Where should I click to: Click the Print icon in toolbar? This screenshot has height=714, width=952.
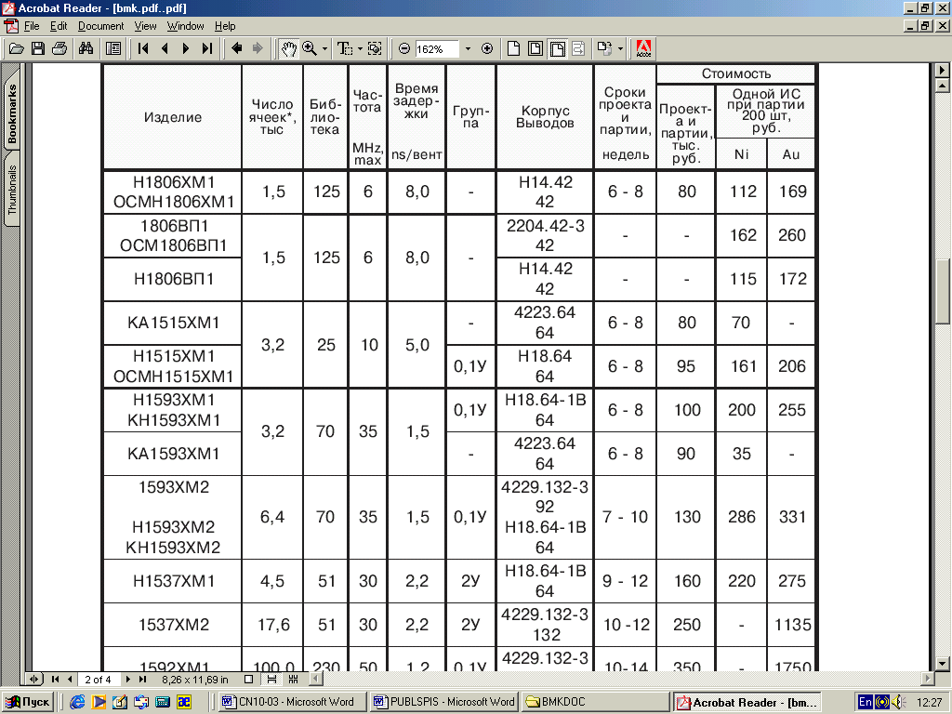click(x=59, y=48)
